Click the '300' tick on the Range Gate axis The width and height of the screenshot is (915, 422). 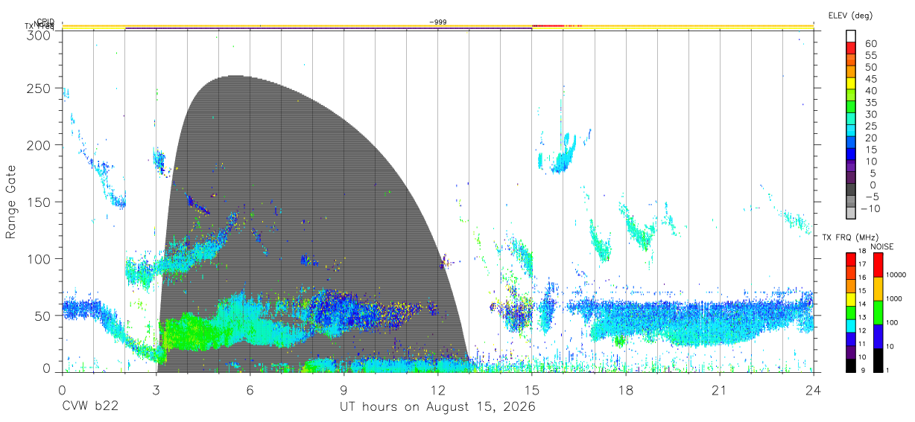coord(39,34)
